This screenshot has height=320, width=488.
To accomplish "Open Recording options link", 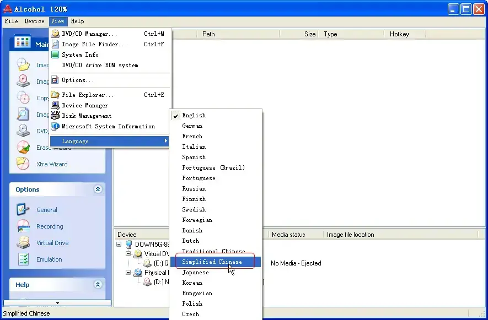I will (50, 226).
